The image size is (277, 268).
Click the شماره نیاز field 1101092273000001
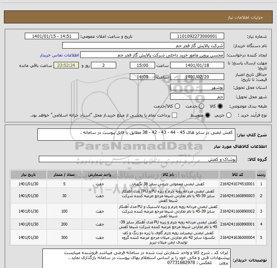tap(197, 36)
